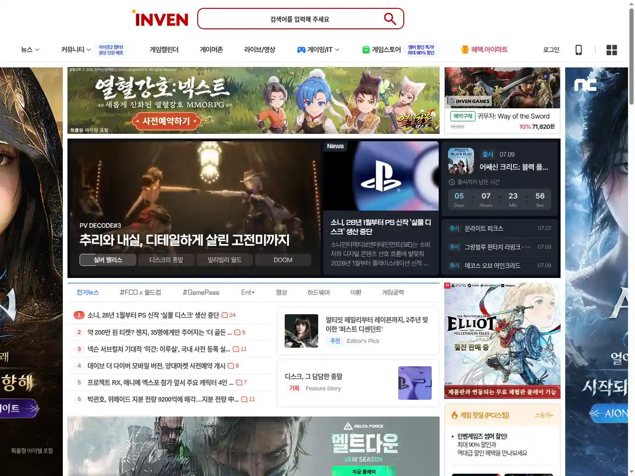The width and height of the screenshot is (635, 476).
Task: Open 게이머존 menu item
Action: pos(211,50)
